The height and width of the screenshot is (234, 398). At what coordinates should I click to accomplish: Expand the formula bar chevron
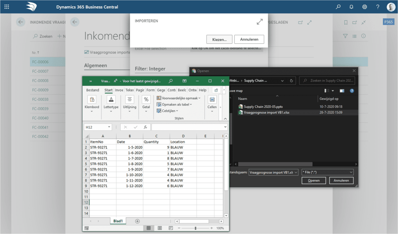click(x=225, y=127)
